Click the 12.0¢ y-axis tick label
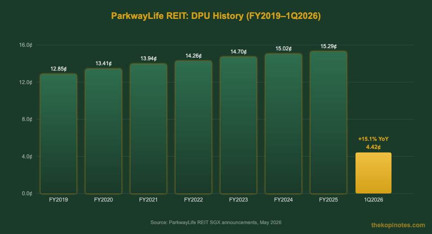Image resolution: width=432 pixels, height=234 pixels. pyautogui.click(x=26, y=82)
